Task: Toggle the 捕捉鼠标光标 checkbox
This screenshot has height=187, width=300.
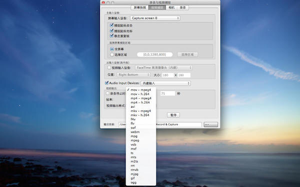Action: click(x=112, y=30)
